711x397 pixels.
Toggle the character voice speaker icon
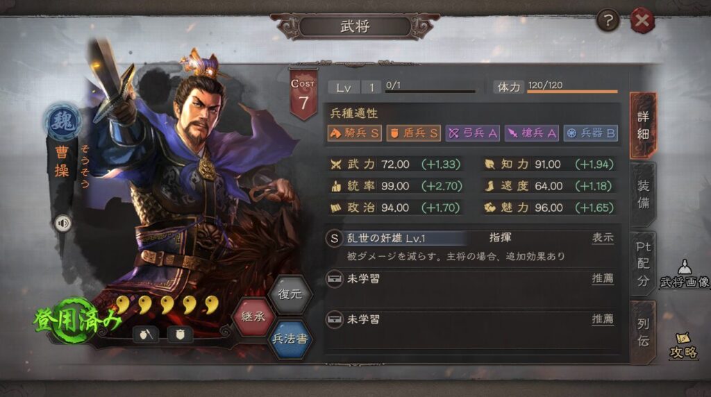62,223
